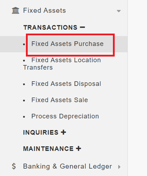
Task: Expand MAINTENANCE using the plus icon
Action: pyautogui.click(x=79, y=149)
